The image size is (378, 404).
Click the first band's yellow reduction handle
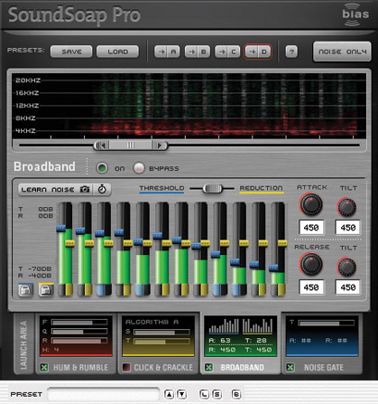[x=70, y=243]
